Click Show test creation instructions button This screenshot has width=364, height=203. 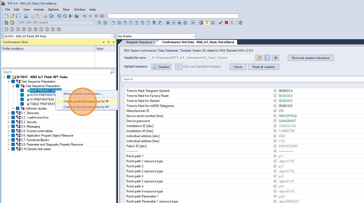tap(311, 58)
